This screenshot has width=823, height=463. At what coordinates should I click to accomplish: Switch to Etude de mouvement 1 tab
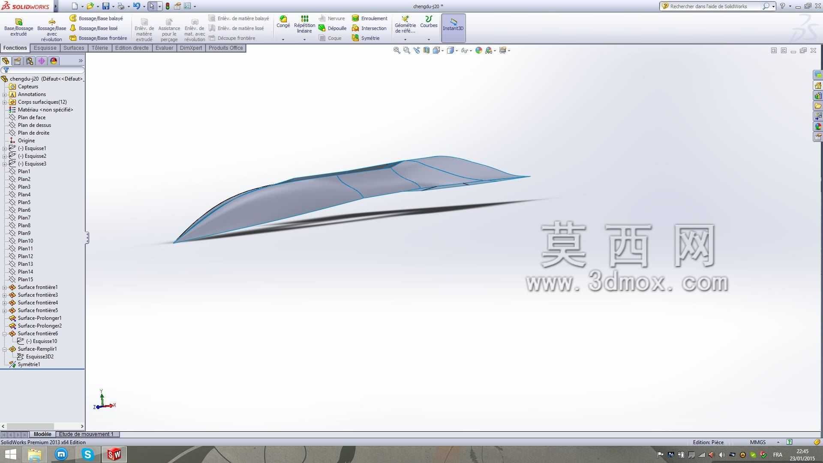click(x=86, y=434)
